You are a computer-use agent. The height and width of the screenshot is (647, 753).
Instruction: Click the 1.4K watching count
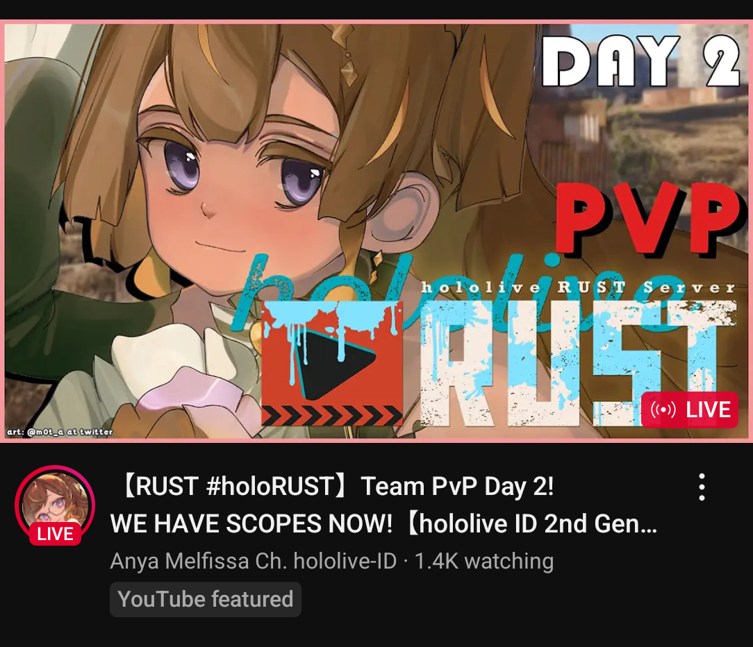point(484,561)
